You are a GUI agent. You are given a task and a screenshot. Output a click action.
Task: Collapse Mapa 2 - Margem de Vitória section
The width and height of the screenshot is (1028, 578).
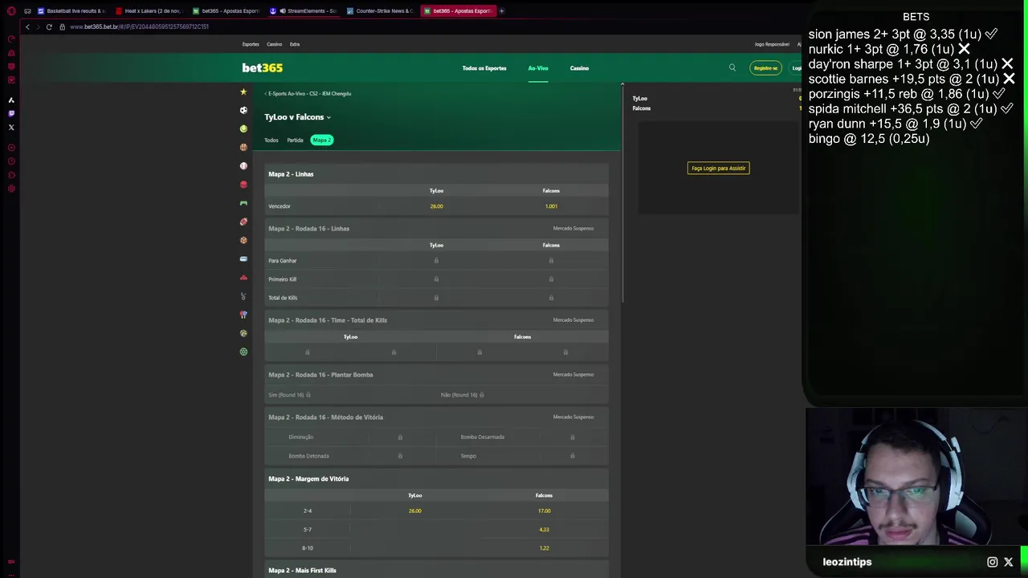[x=436, y=479]
